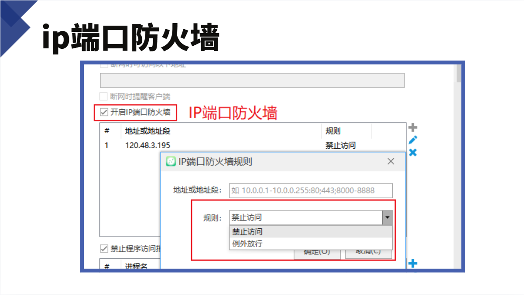
Task: Close the IP端口防火墙规则 dialog
Action: (x=391, y=162)
